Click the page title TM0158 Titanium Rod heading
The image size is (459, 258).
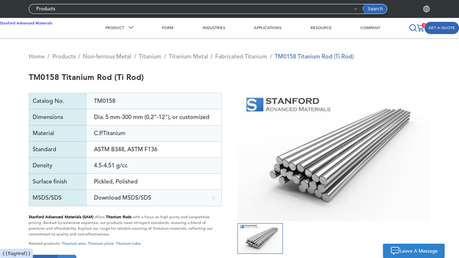pos(86,77)
